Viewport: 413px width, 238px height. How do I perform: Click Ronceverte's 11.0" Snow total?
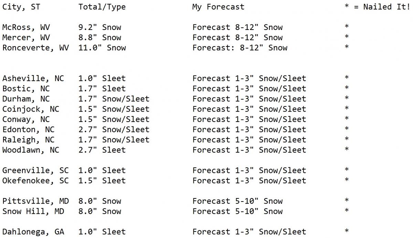tap(102, 48)
